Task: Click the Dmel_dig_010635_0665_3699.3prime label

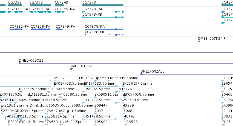Action: click(61, 105)
